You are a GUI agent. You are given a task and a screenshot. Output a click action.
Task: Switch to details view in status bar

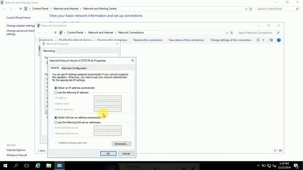[x=276, y=151]
